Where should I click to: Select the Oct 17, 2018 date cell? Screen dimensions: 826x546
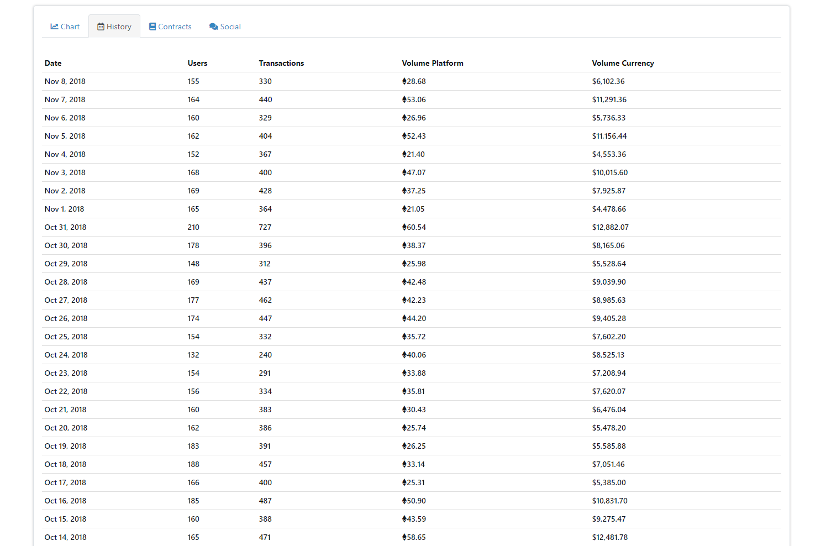tap(66, 482)
